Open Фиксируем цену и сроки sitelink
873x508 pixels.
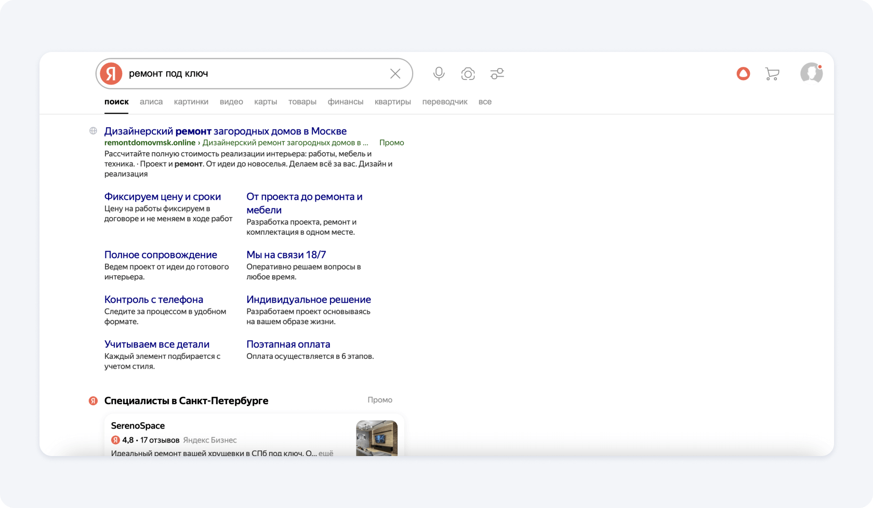162,196
